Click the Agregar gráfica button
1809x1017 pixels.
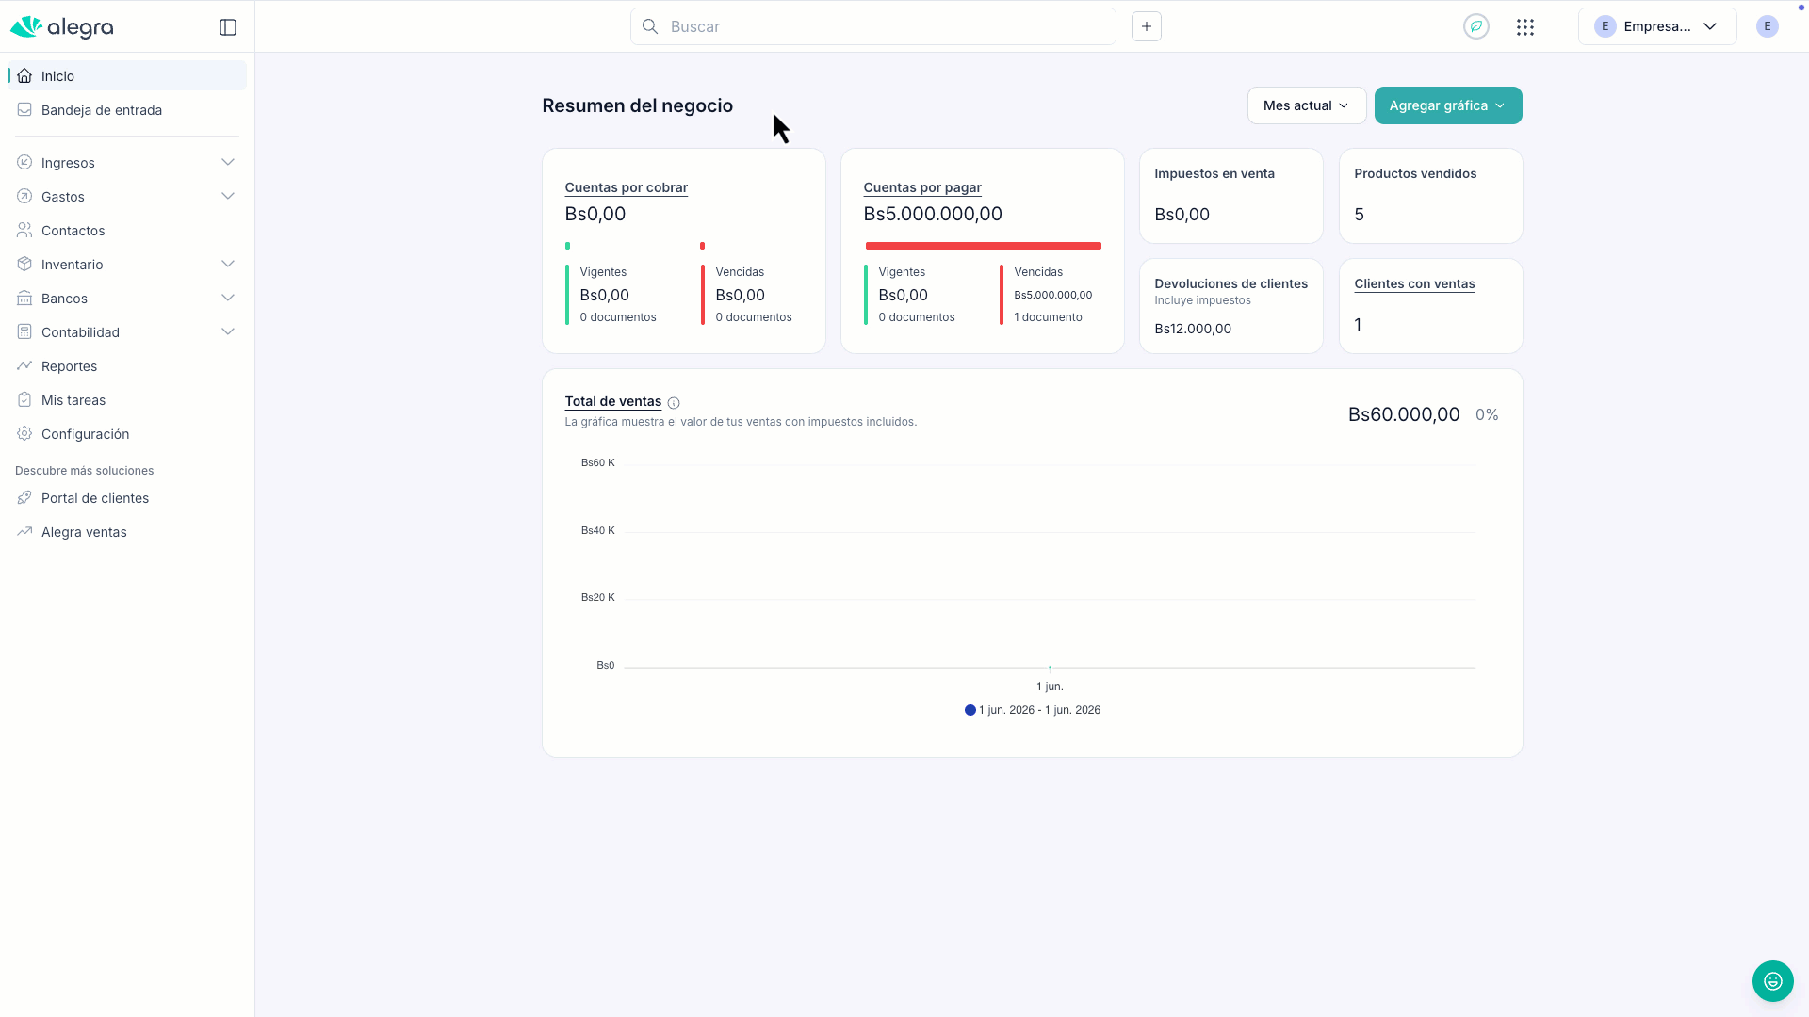pos(1448,105)
